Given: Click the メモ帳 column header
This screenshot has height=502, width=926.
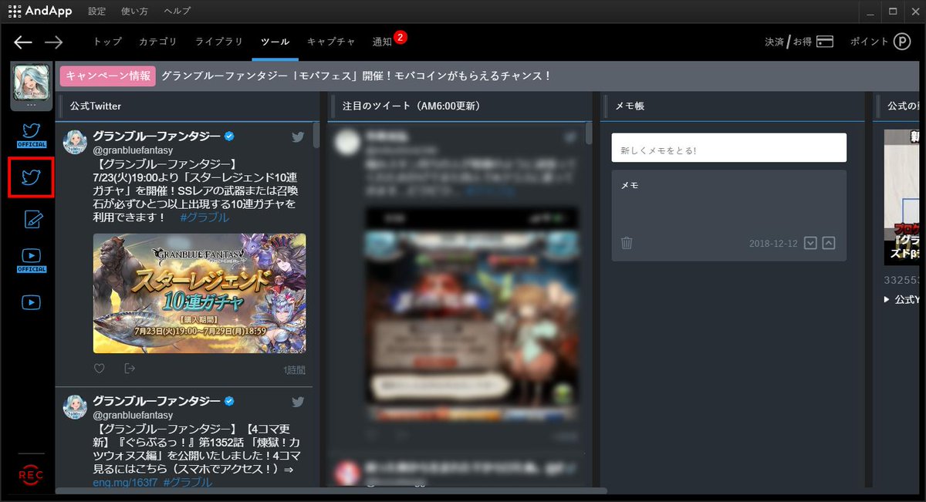Looking at the screenshot, I should tap(630, 106).
